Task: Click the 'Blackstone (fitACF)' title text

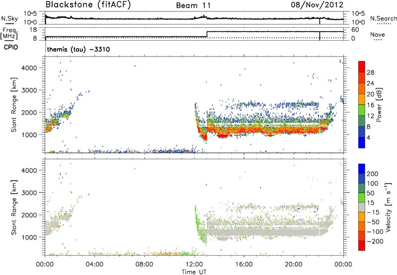Action: tap(88, 4)
